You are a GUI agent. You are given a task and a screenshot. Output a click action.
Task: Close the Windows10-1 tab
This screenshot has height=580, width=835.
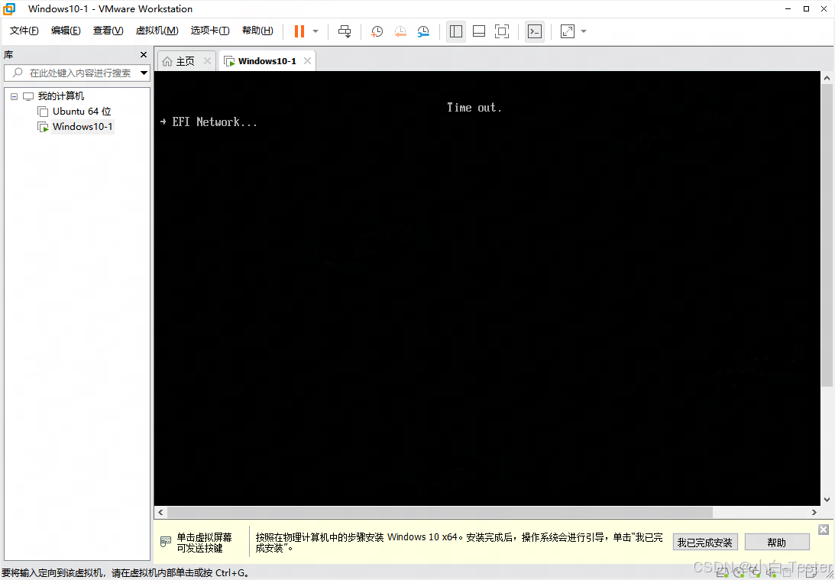click(307, 60)
